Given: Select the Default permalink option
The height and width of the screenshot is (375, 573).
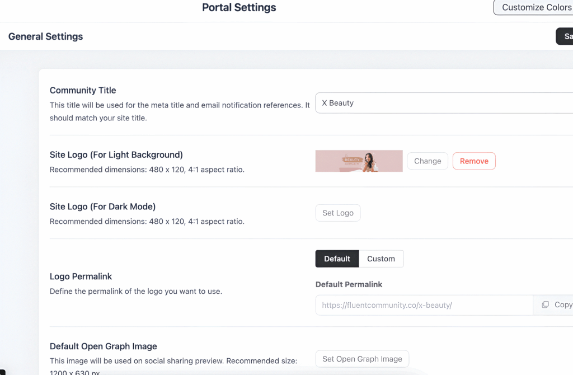Looking at the screenshot, I should pos(337,259).
